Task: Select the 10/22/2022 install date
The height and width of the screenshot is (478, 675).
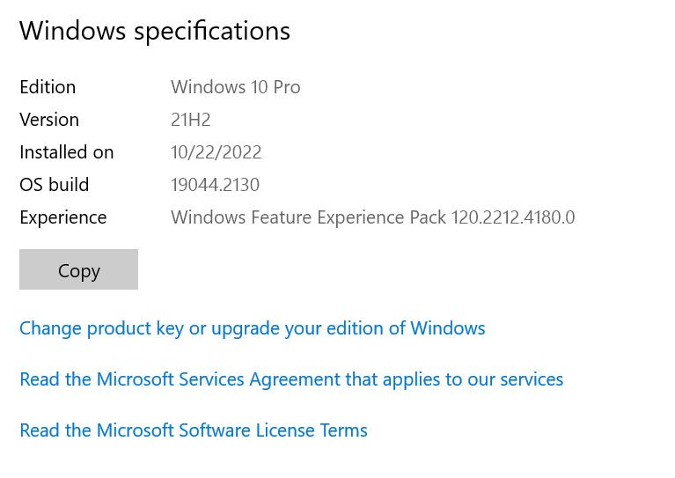Action: [216, 152]
